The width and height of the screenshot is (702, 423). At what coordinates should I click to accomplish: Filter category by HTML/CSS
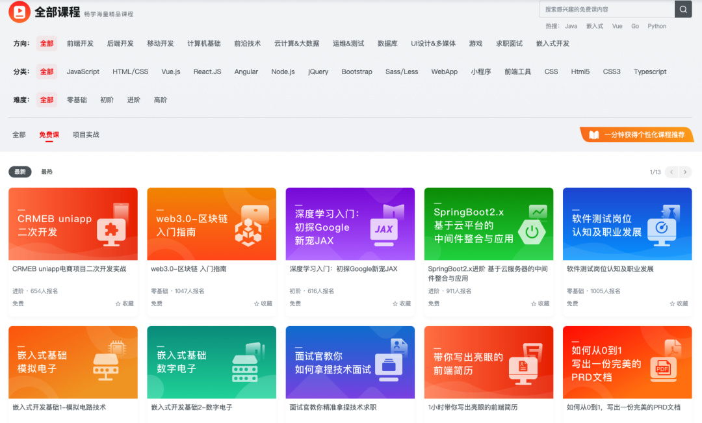coord(130,71)
